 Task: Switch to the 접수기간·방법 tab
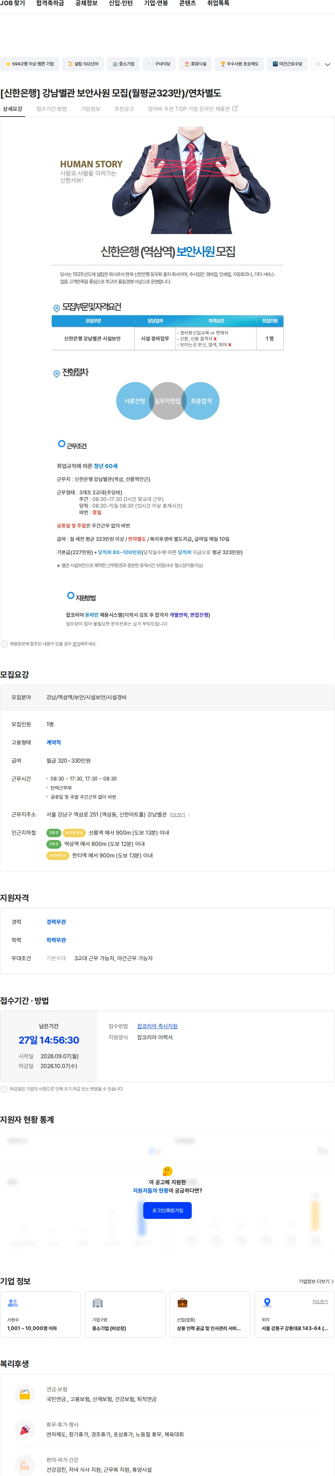[51, 109]
